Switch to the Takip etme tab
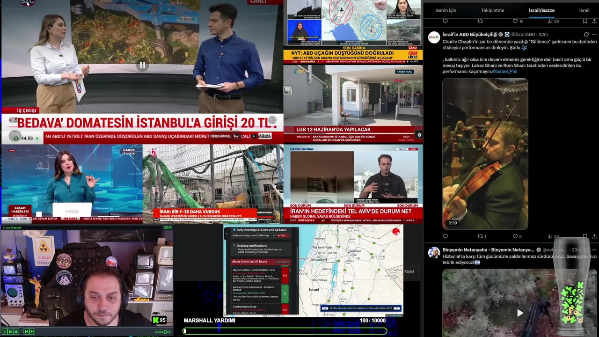This screenshot has width=599, height=337. point(492,10)
